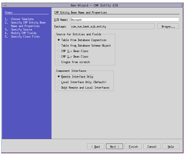Viewport: 196px width, 157px height.
Task: Click the 'CMP Entity Bean Name and Properties' heading
Action: coord(80,13)
